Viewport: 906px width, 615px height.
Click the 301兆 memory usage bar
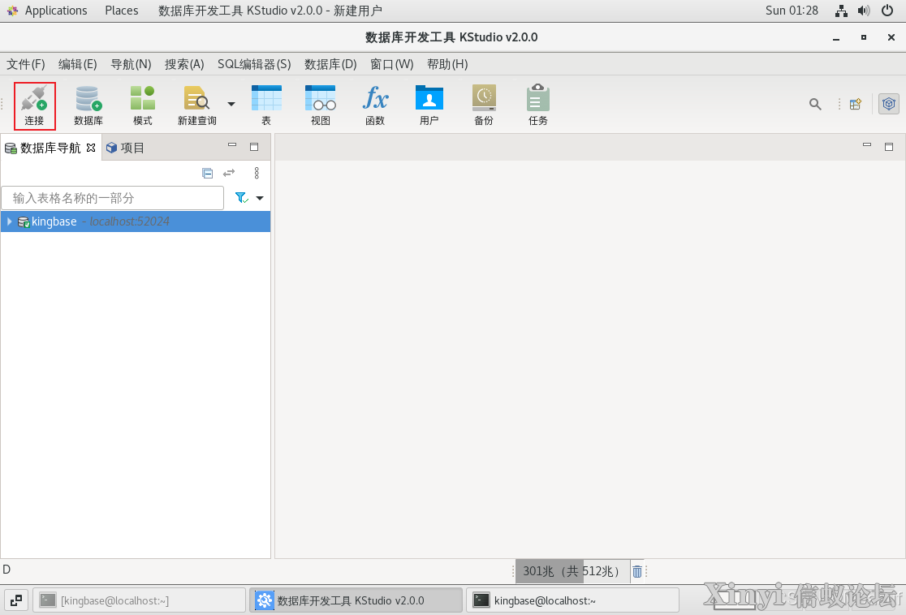coord(572,571)
